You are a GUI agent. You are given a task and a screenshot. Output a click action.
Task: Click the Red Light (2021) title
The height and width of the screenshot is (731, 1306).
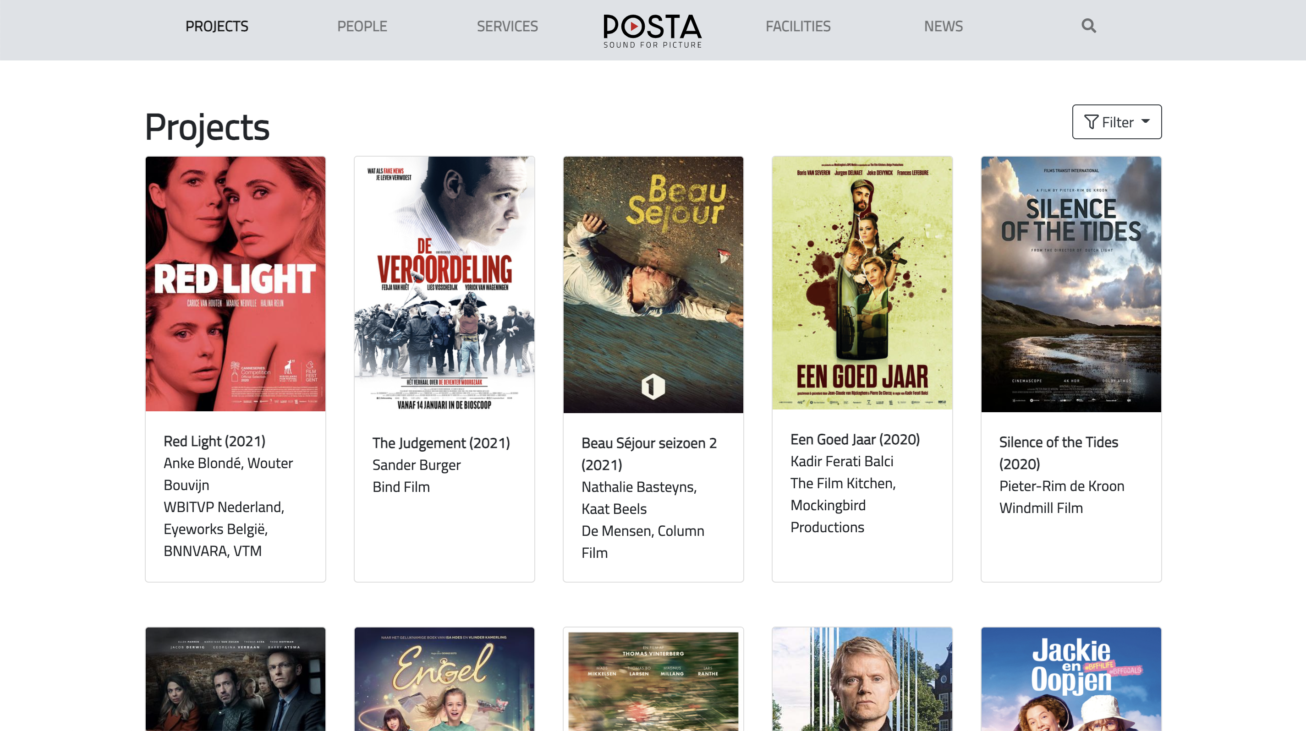click(x=214, y=441)
